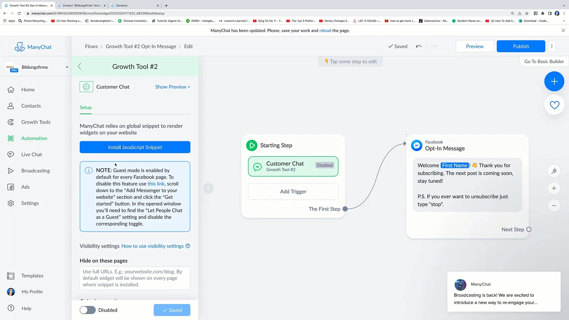
Task: Enable visibility settings for the widget
Action: (x=87, y=310)
